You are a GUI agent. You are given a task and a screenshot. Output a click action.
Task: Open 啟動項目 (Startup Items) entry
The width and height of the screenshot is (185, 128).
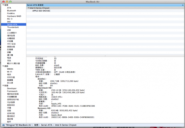click(11, 105)
